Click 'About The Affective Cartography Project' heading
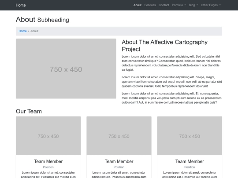This screenshot has width=238, height=178. pyautogui.click(x=164, y=46)
